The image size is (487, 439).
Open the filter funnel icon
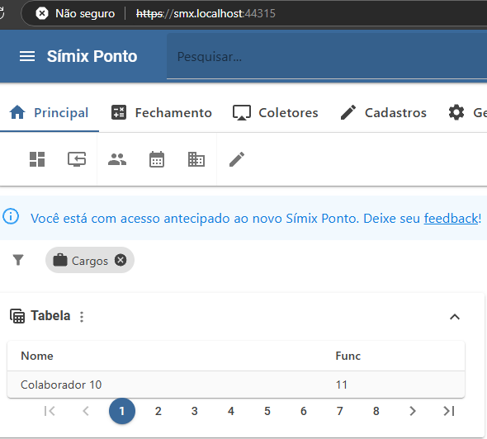(x=18, y=260)
